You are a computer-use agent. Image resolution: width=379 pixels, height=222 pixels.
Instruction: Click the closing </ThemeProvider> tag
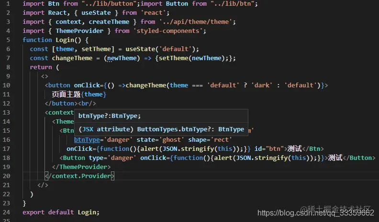tap(81, 167)
